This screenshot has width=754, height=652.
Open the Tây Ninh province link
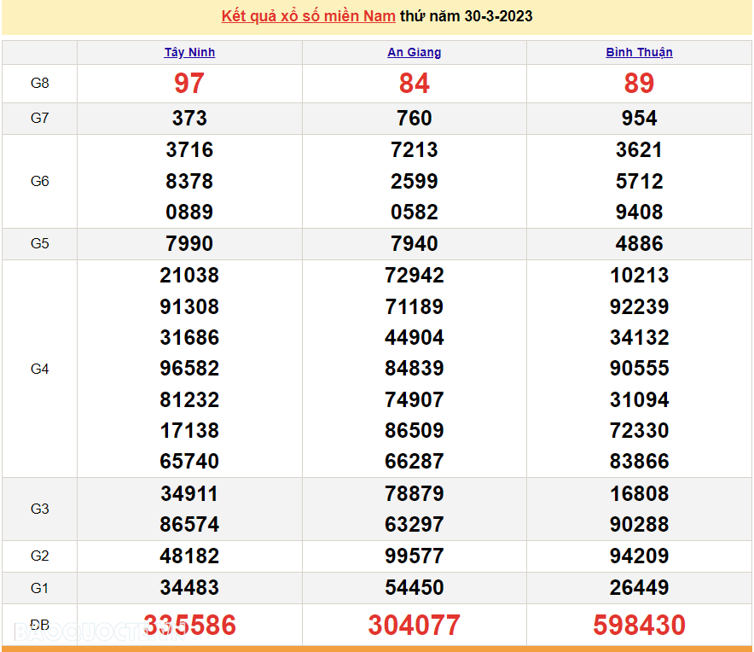[189, 52]
